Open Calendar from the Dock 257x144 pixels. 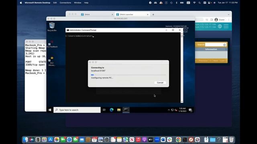point(94,140)
